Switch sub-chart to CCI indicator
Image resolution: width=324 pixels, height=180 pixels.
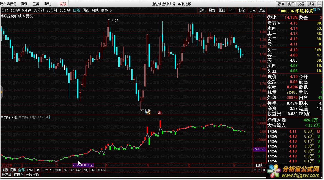pos(93,170)
